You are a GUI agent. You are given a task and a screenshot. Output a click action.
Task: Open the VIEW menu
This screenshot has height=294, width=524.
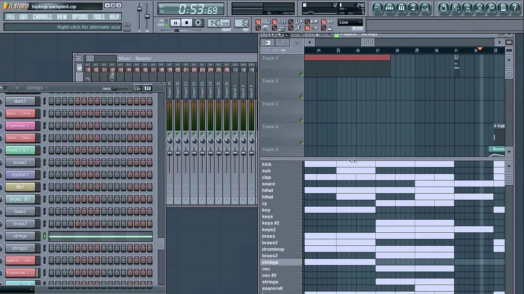coord(62,17)
